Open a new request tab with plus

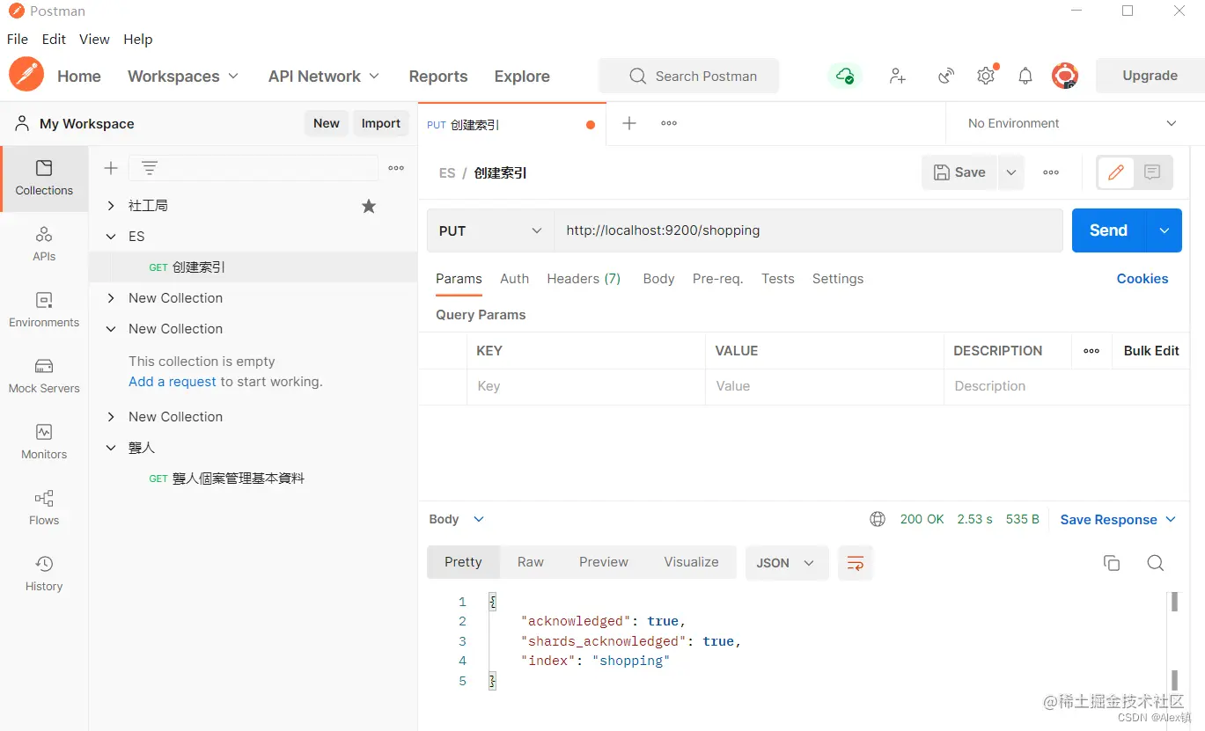click(x=629, y=123)
